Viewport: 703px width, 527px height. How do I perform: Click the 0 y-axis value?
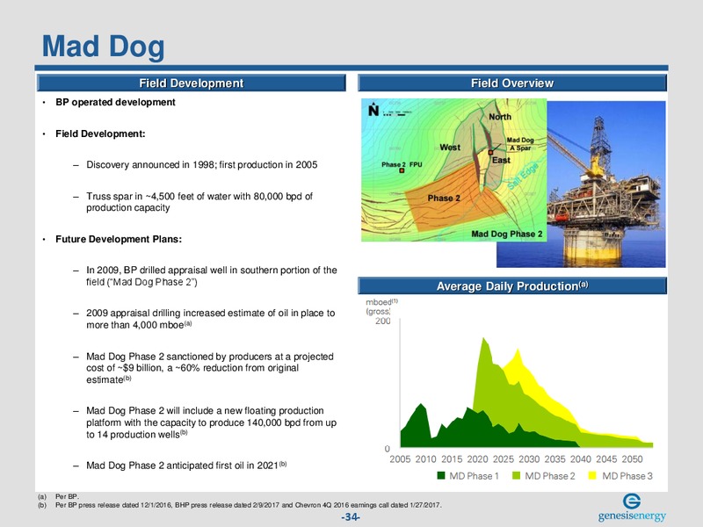pyautogui.click(x=388, y=449)
